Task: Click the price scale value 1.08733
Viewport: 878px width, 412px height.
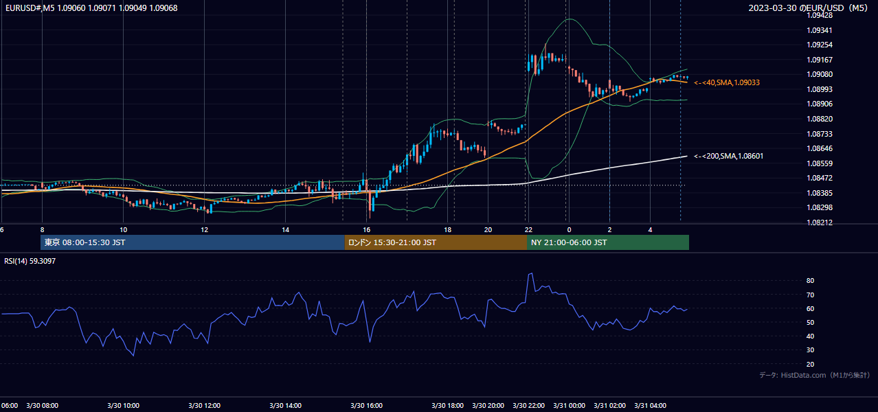Action: pos(820,134)
